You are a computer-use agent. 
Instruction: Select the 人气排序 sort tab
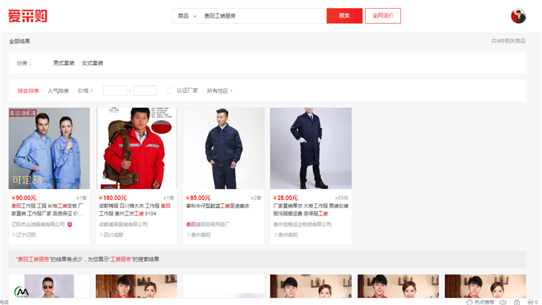point(58,90)
